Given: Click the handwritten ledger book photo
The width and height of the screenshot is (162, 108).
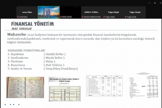Looking at the screenshot, I should pyautogui.click(x=25, y=87).
